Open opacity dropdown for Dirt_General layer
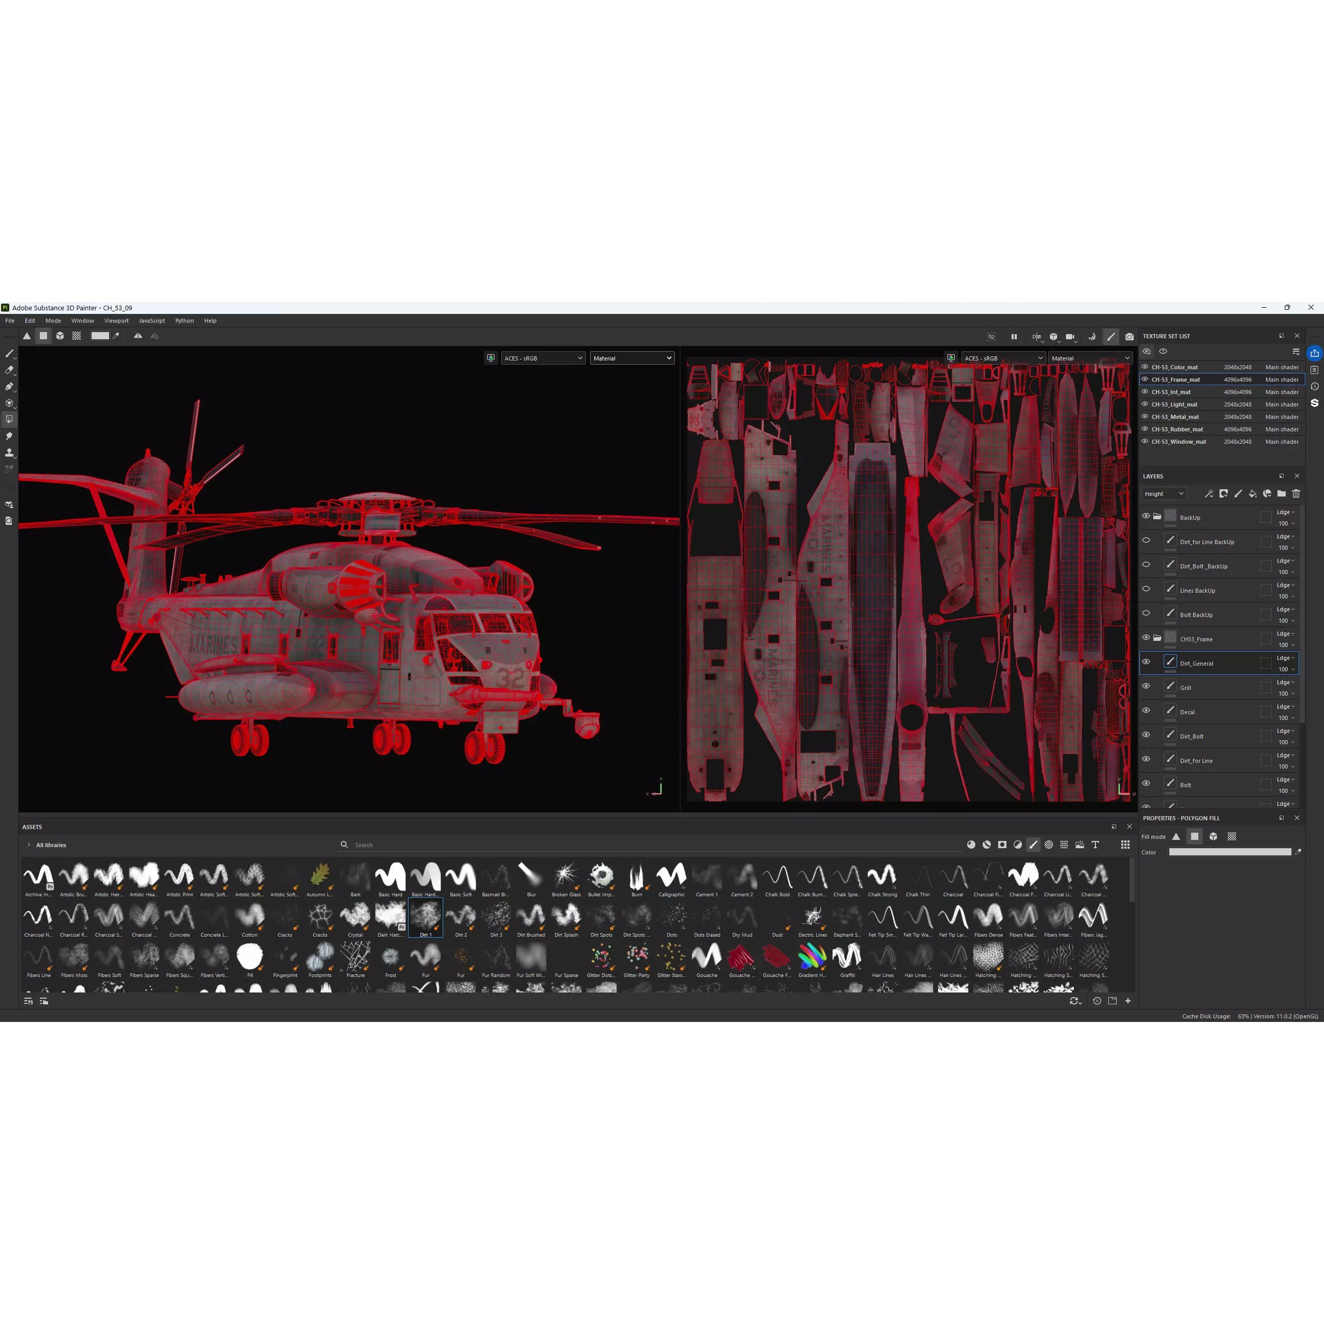The height and width of the screenshot is (1324, 1324). [1286, 670]
